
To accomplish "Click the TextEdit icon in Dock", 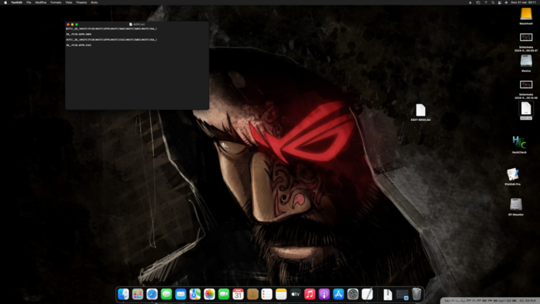I will [x=367, y=295].
